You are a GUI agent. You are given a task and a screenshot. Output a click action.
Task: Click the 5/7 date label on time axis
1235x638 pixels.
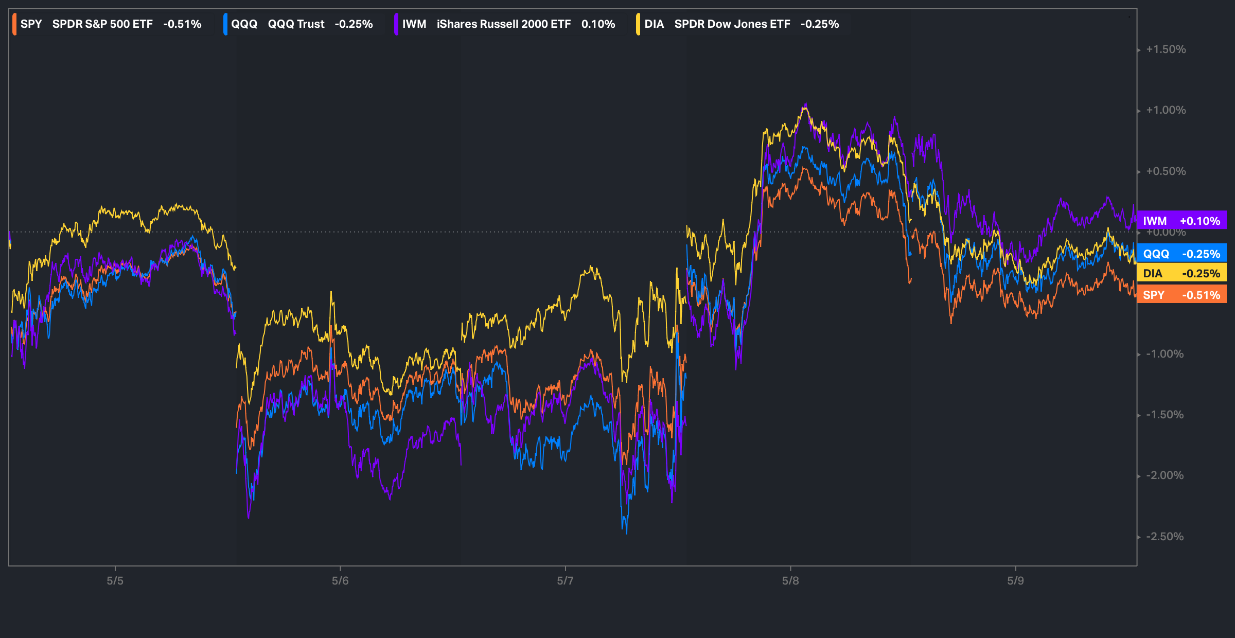(x=565, y=581)
